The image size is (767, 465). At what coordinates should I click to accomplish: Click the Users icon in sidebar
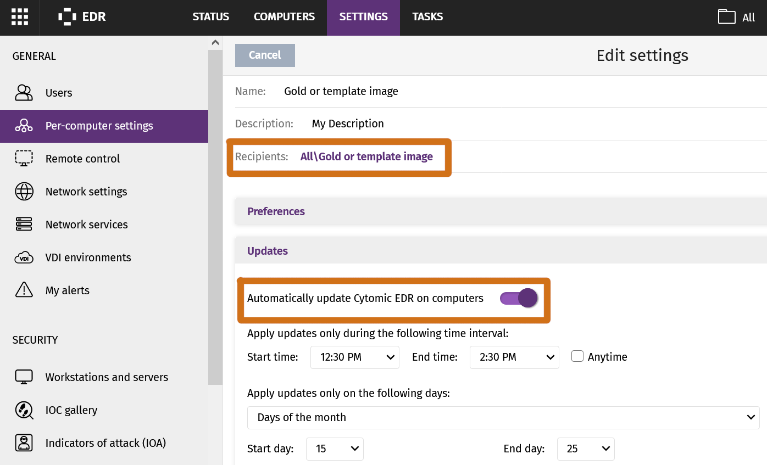tap(24, 93)
